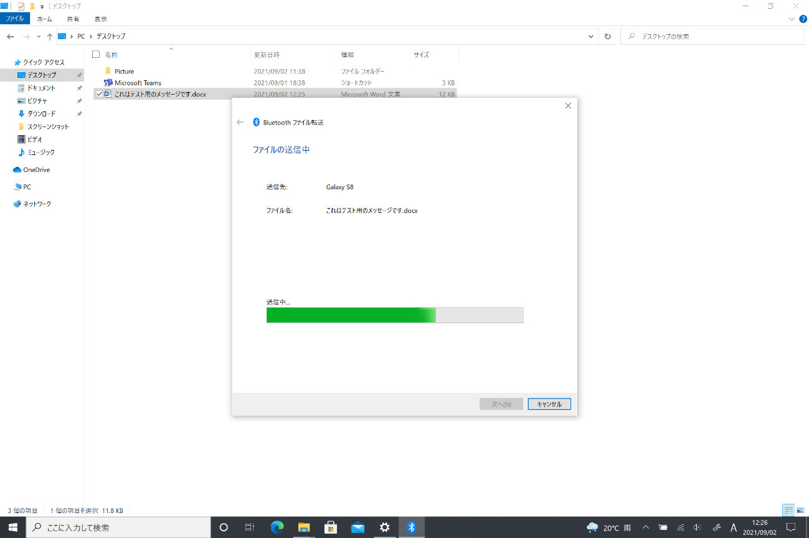The width and height of the screenshot is (809, 538).
Task: Select ドキュメント in the navigation pane
Action: [x=41, y=88]
